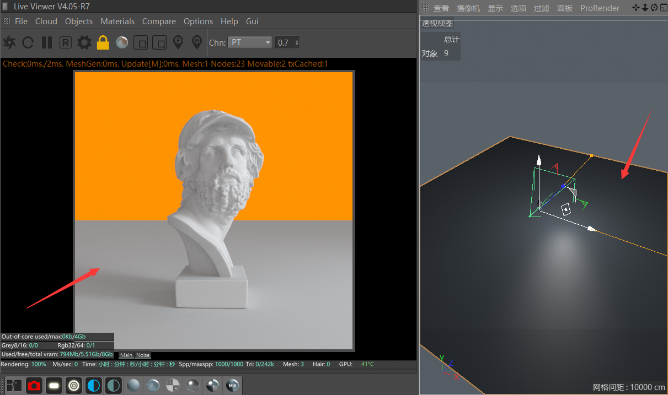Open the Materials menu

pyautogui.click(x=117, y=21)
